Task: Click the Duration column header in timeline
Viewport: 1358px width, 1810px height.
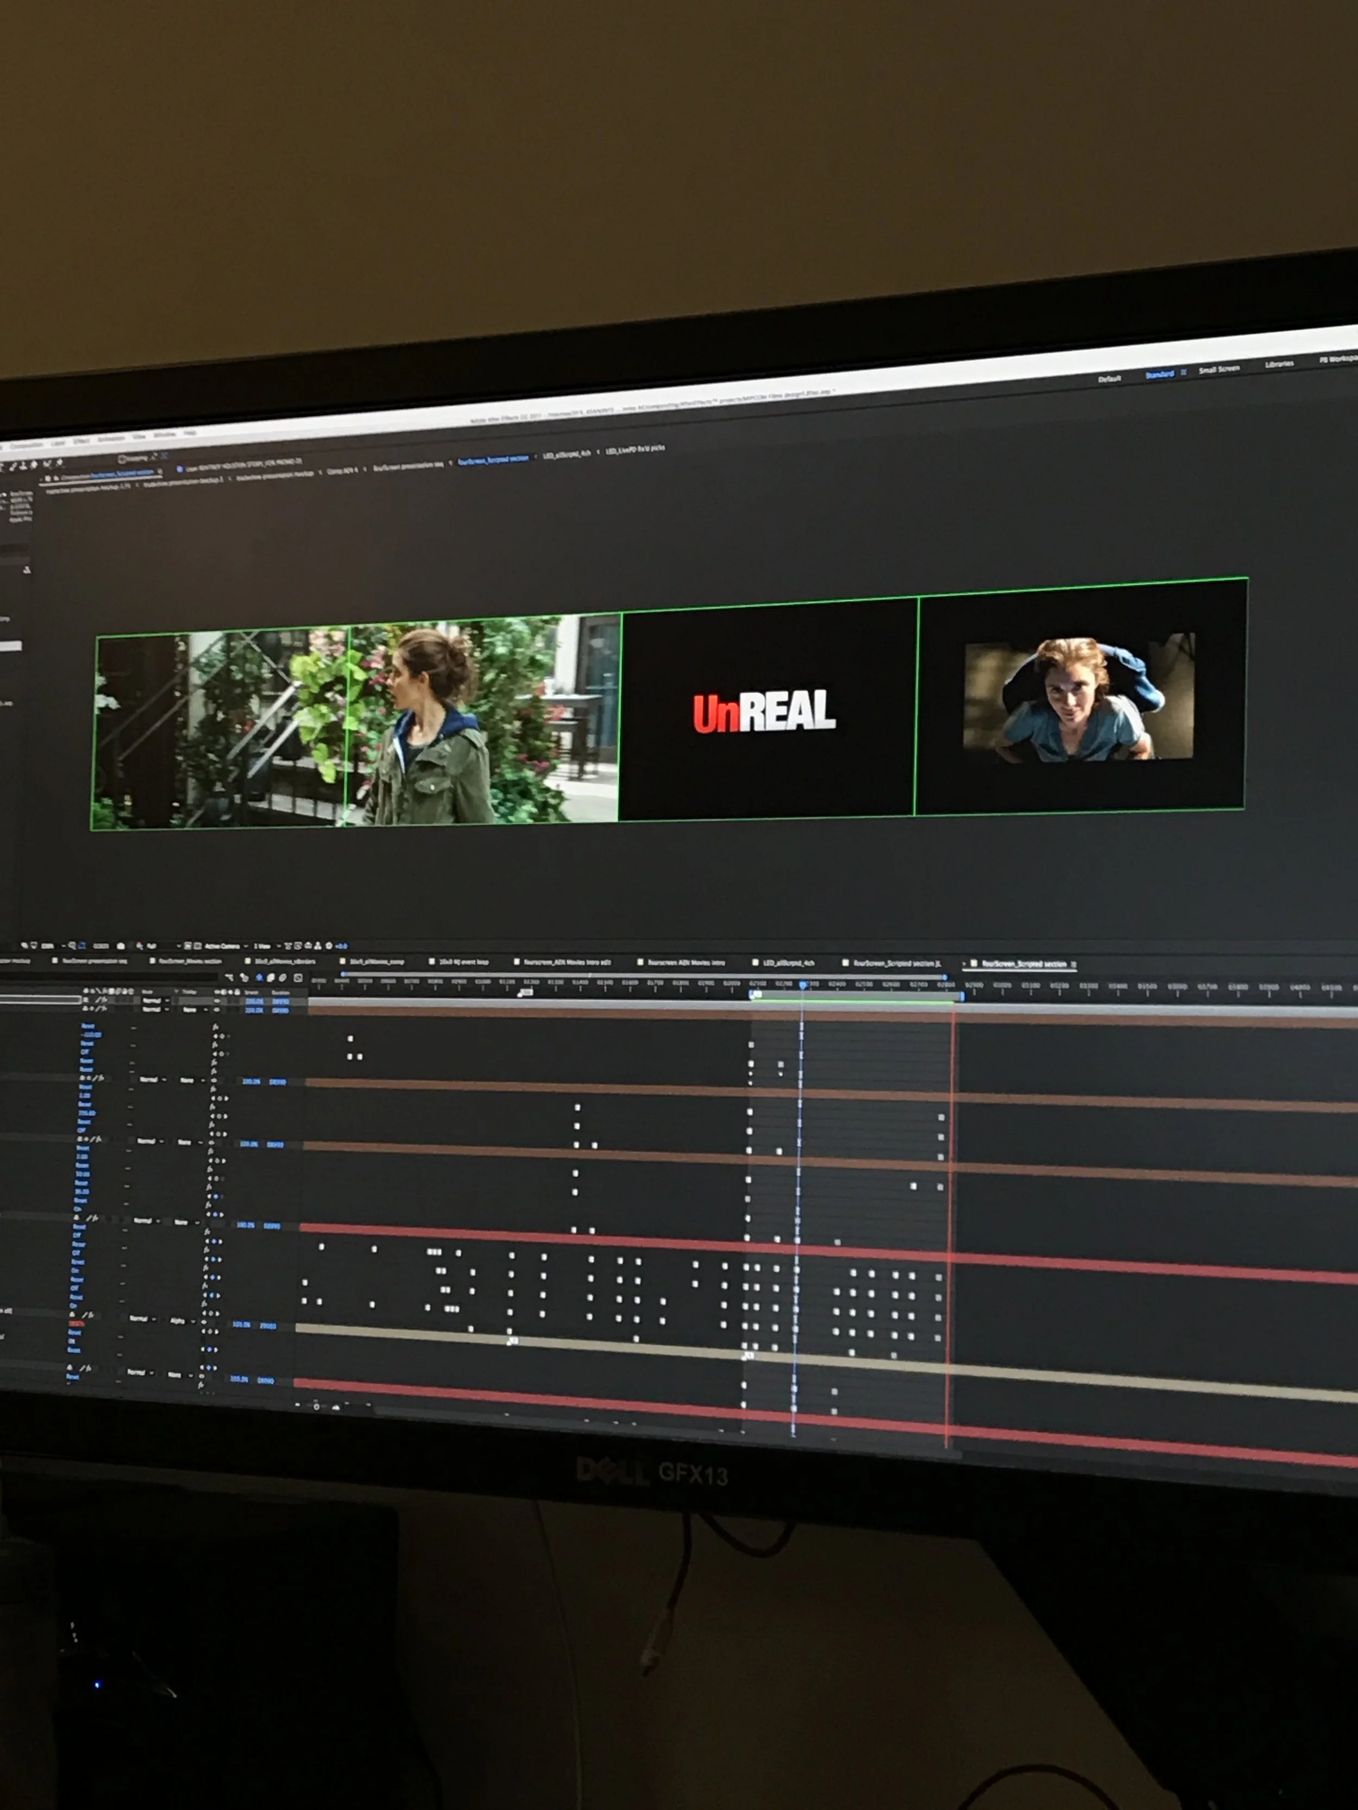Action: pos(281,993)
